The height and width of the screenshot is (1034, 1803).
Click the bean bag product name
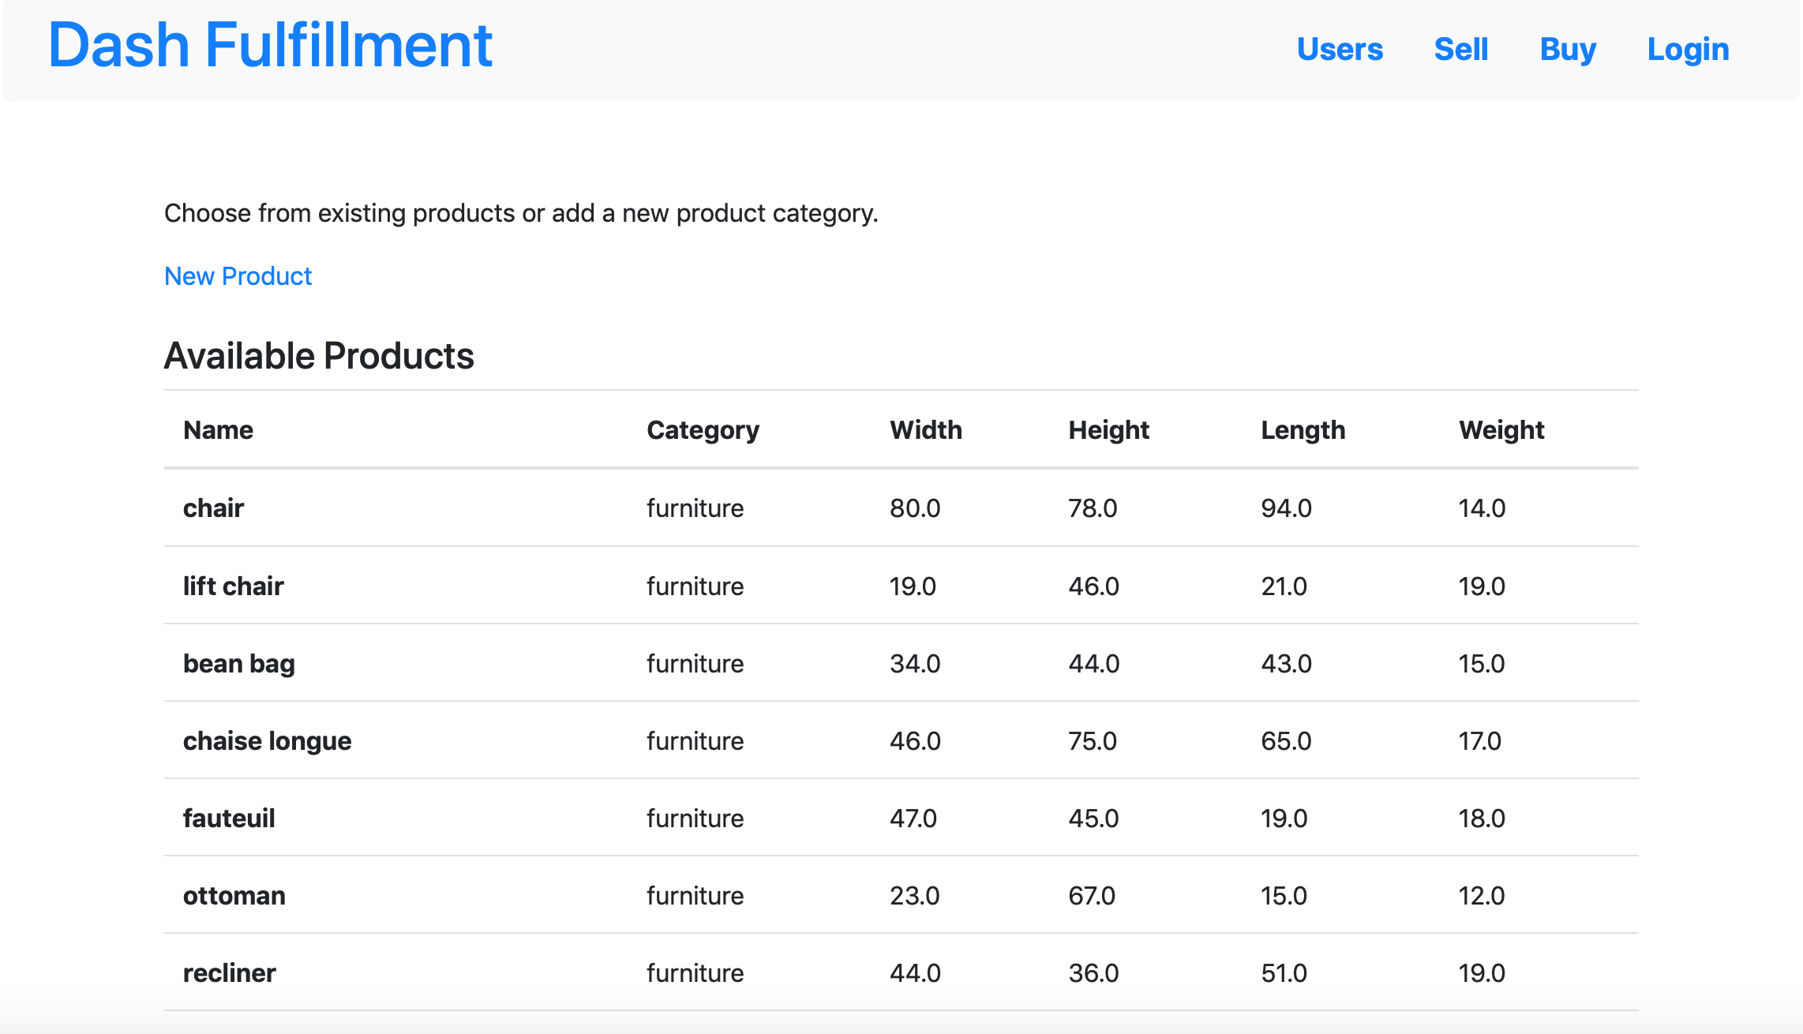[238, 664]
